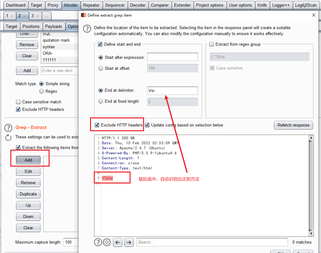This screenshot has width=321, height=253.
Task: Click the End at delimiter input field
Action: [173, 90]
